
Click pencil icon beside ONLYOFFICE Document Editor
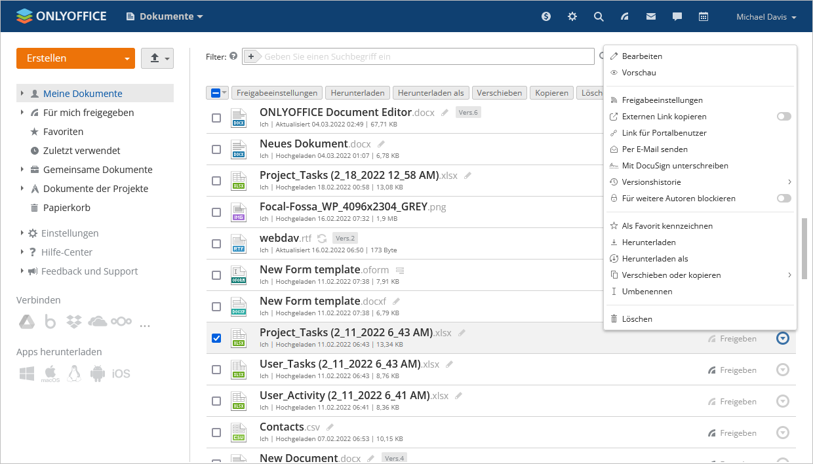coord(445,113)
